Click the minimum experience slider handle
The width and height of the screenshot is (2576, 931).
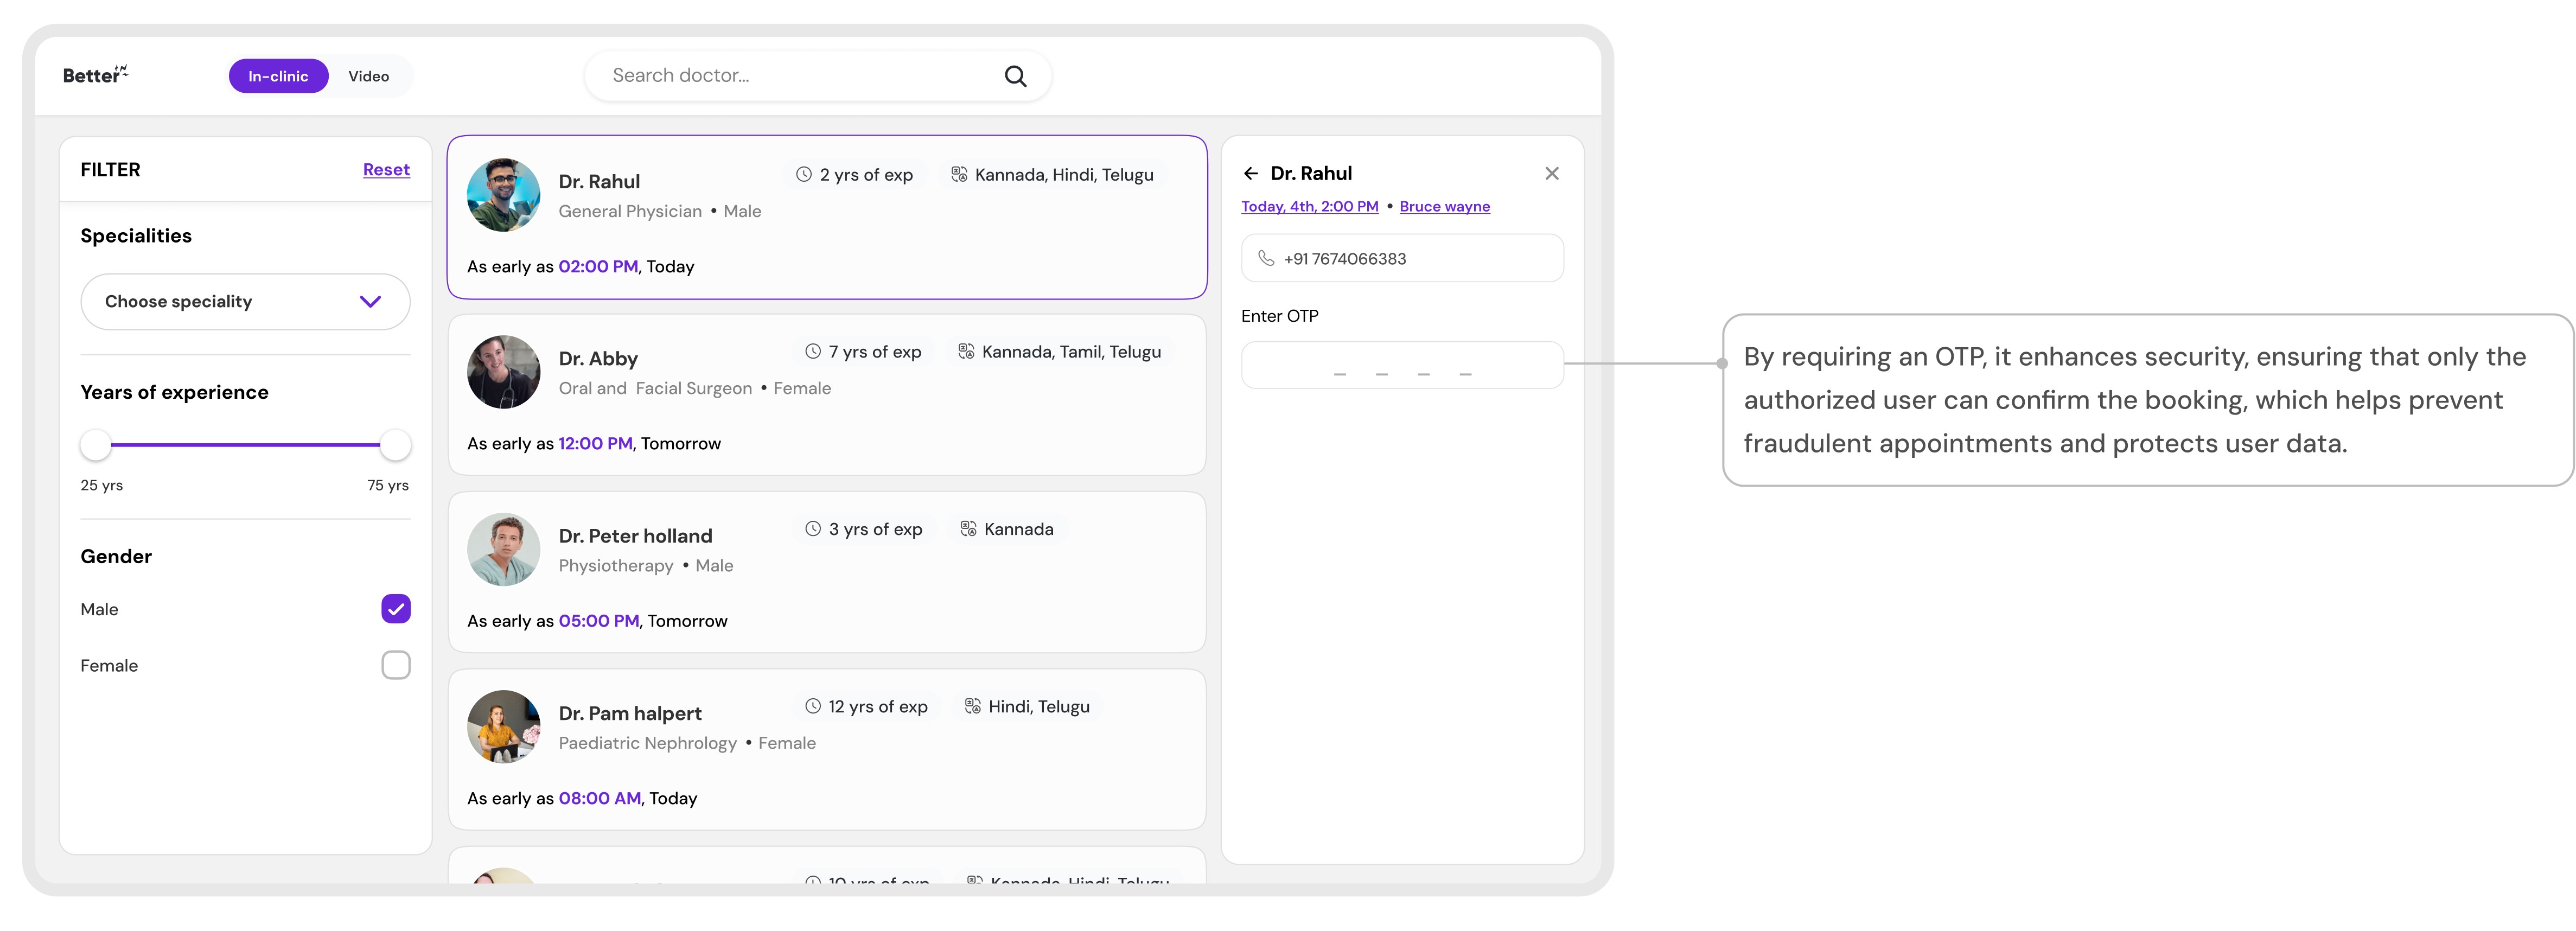(96, 445)
